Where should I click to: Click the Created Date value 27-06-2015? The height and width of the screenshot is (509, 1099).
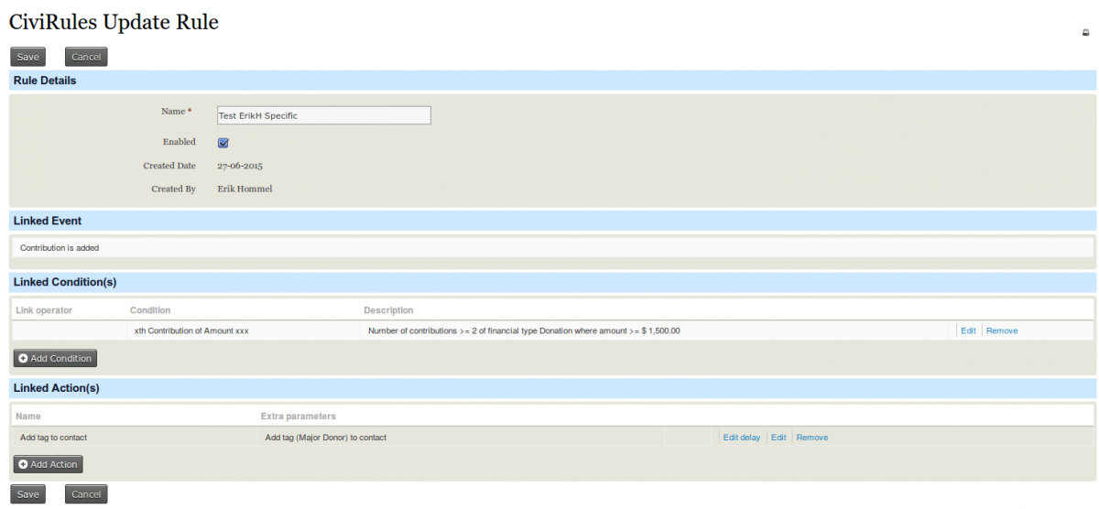240,166
